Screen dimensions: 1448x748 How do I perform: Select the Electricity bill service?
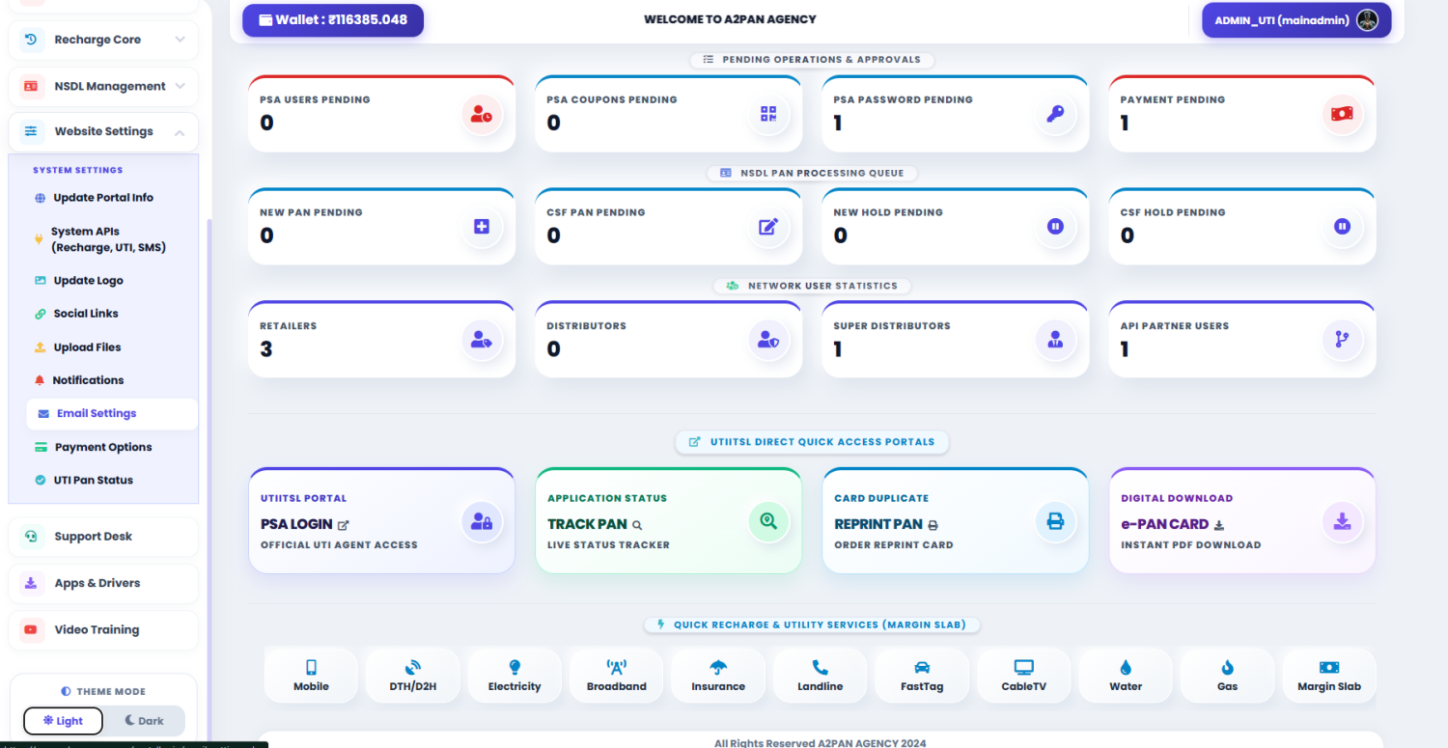pyautogui.click(x=515, y=676)
